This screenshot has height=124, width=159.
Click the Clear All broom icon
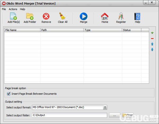tap(62, 16)
